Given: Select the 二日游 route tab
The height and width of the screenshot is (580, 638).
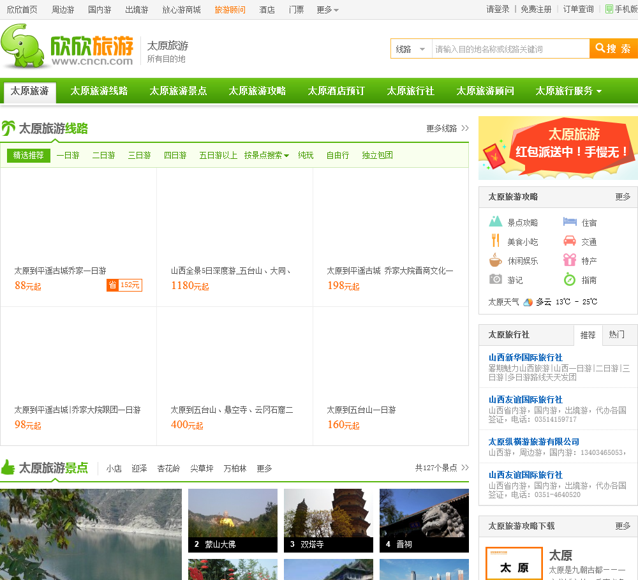Looking at the screenshot, I should (104, 155).
